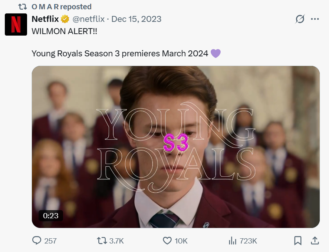
Task: Open the three-dot More options menu
Action: click(315, 19)
